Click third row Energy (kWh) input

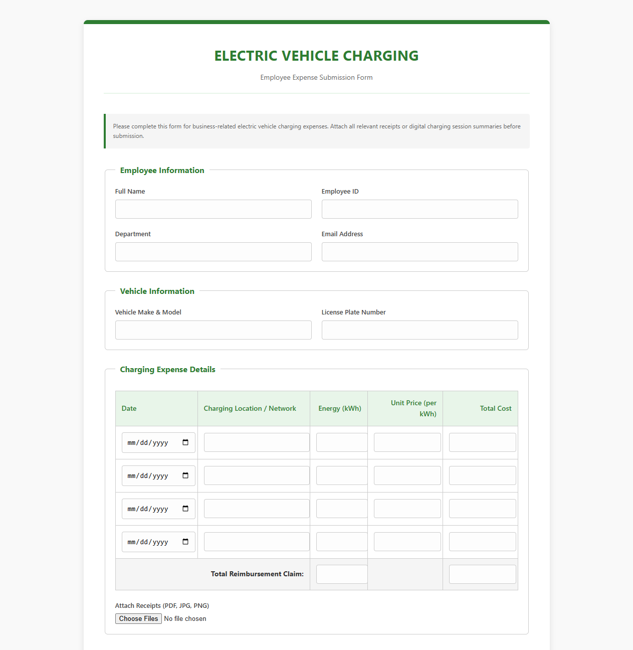[x=342, y=509]
